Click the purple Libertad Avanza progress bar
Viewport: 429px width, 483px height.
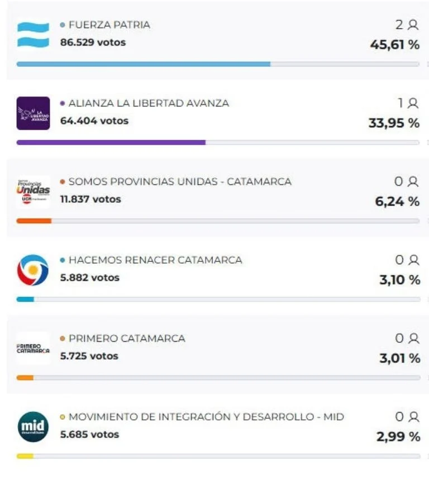coord(111,142)
